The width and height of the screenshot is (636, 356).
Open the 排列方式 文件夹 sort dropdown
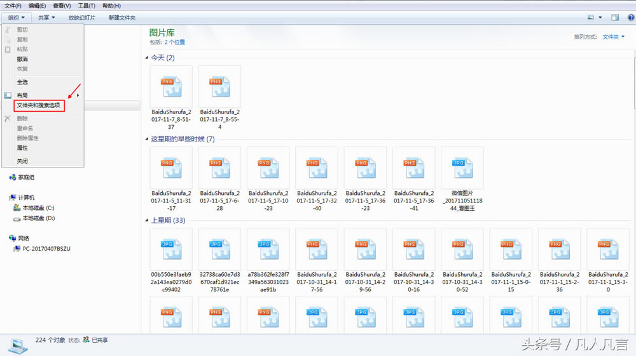pos(613,37)
